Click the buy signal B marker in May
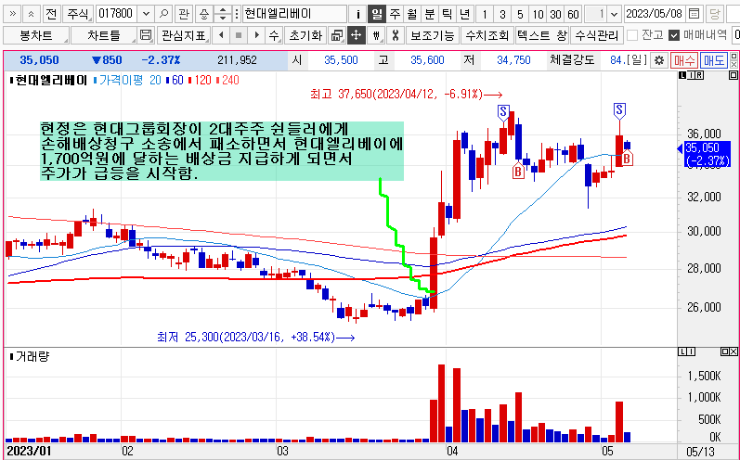Image resolution: width=740 pixels, height=460 pixels. [627, 158]
